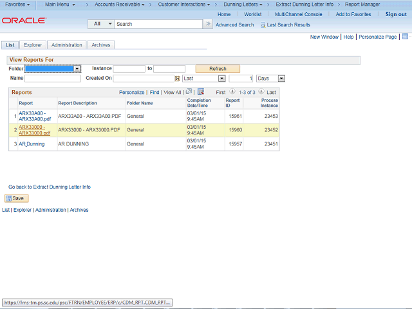This screenshot has width=412, height=309.
Task: Click the Reports grid zoom popup icon
Action: coord(189,92)
